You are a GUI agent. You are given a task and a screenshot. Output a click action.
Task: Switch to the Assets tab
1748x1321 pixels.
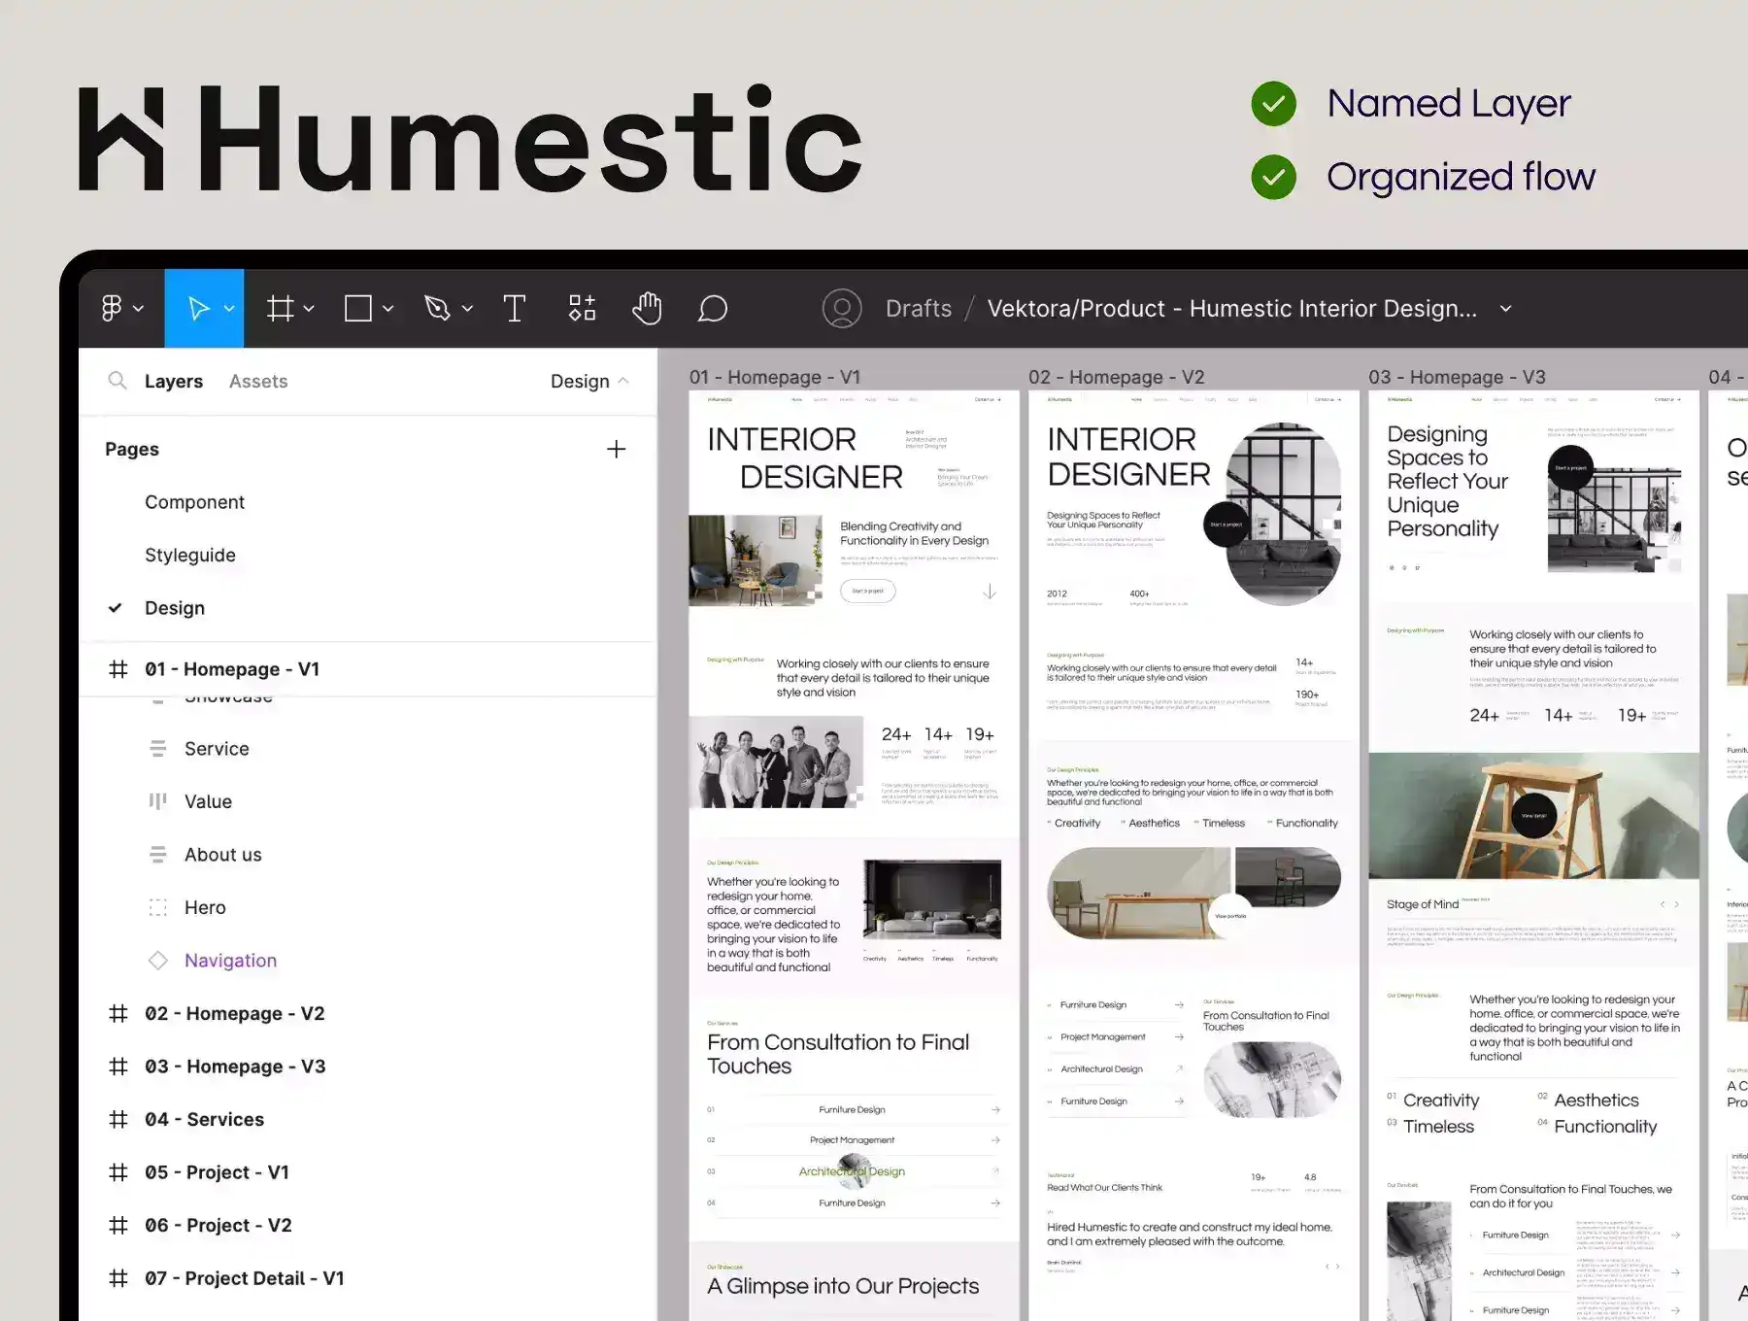[258, 381]
